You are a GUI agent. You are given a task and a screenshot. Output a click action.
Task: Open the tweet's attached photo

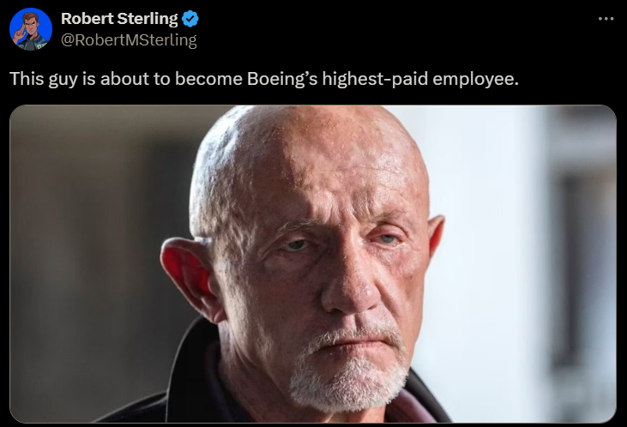[x=312, y=264]
